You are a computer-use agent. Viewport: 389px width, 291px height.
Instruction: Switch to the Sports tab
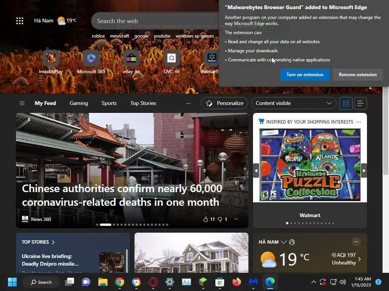click(x=109, y=103)
